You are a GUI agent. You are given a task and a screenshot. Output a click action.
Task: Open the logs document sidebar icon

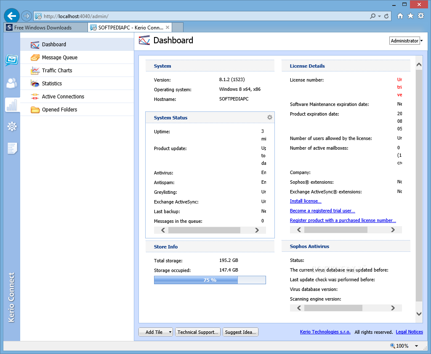coord(12,148)
